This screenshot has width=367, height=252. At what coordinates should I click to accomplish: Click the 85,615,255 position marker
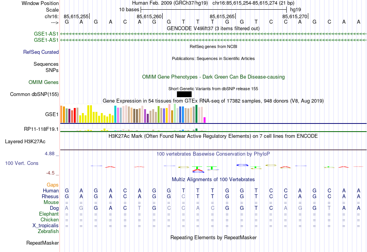coord(76,16)
